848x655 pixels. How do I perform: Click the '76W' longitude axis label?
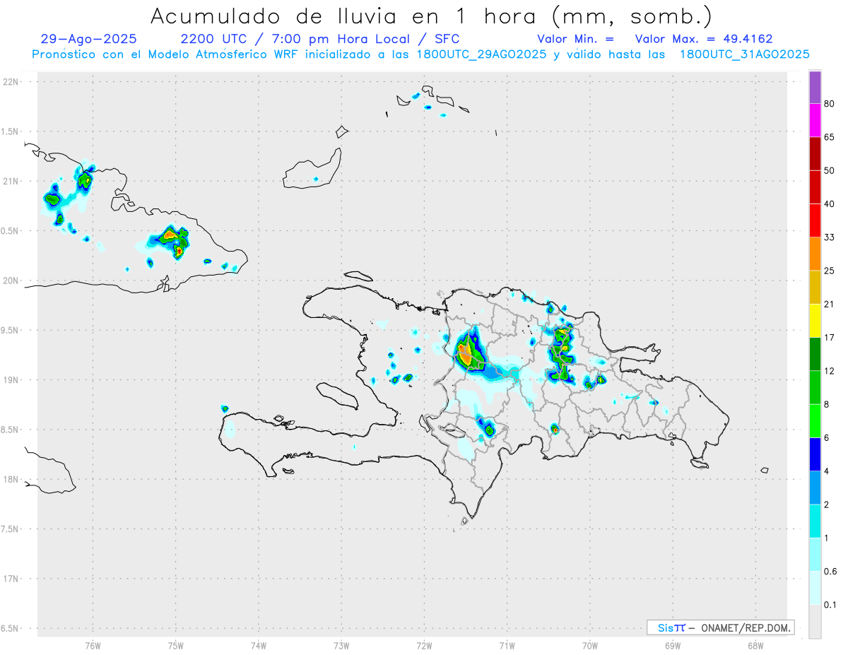93,646
